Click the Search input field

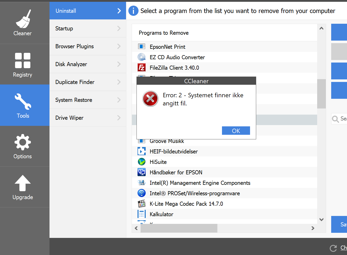(339, 119)
